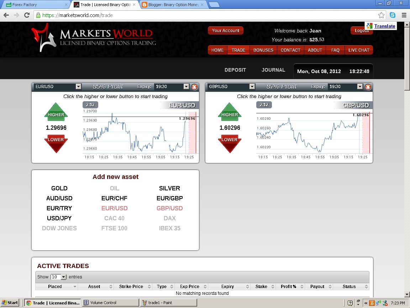
Task: Open the Show entries count dropdown
Action: coord(59,277)
